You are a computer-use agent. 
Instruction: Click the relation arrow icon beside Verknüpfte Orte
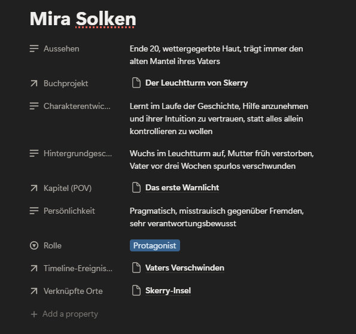point(34,291)
